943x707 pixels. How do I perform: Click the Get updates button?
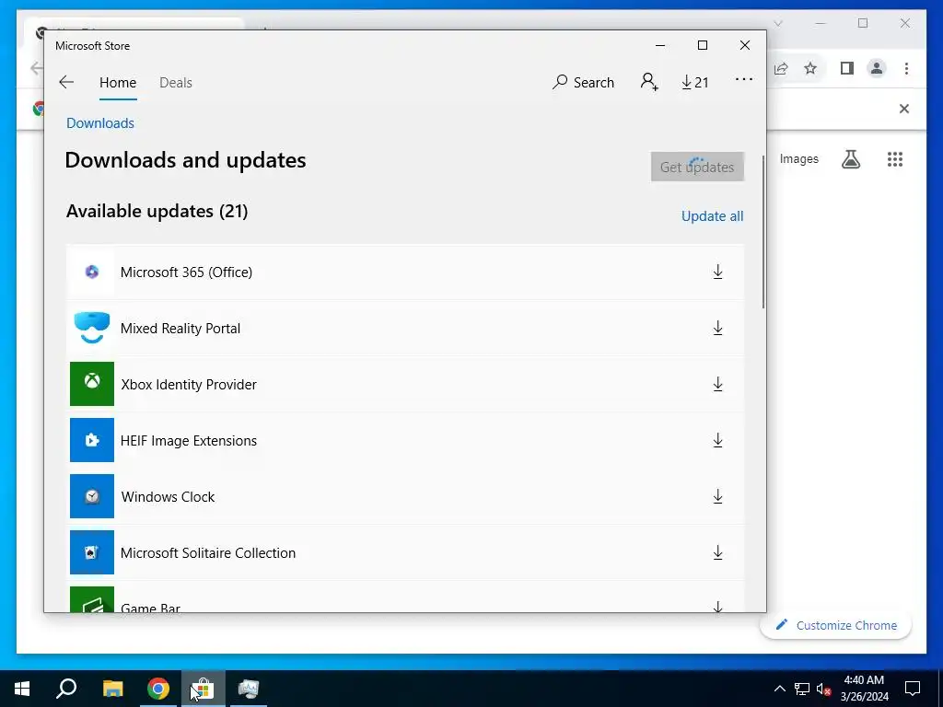pyautogui.click(x=697, y=167)
